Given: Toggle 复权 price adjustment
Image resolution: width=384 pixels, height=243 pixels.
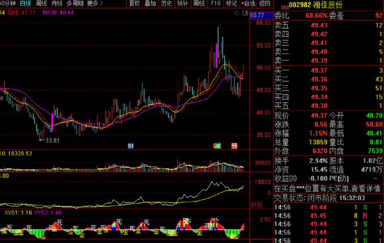Looking at the screenshot, I should 135,3.
